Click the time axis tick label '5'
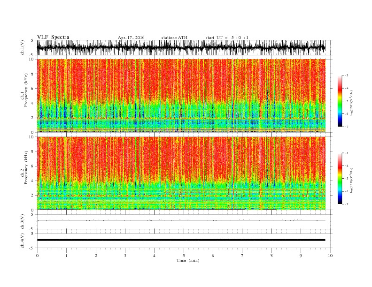 click(x=184, y=256)
